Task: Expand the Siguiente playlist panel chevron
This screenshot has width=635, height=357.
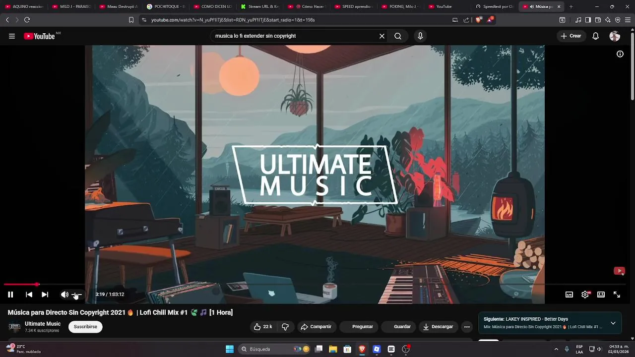Action: pos(613,323)
